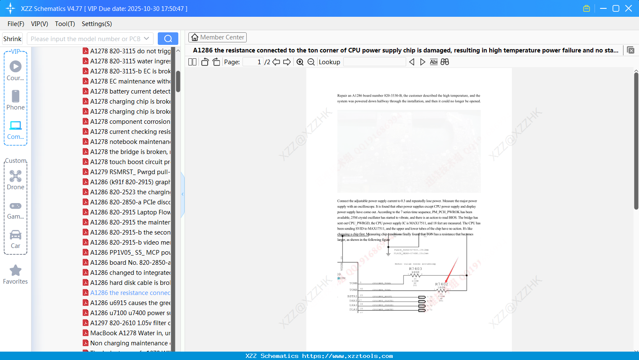This screenshot has width=639, height=360.
Task: Open A1279 RSMRST_ Pwrgd pull file
Action: pyautogui.click(x=127, y=172)
